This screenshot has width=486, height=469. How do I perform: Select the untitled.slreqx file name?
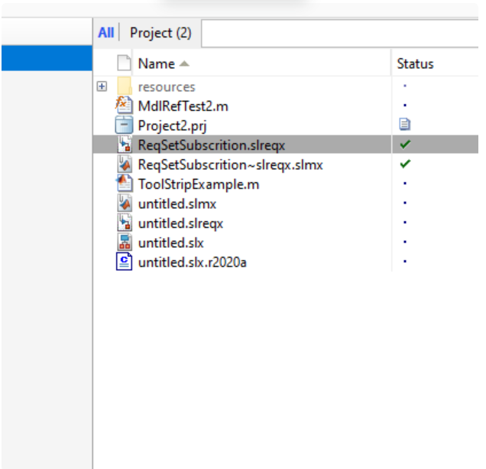tap(180, 223)
